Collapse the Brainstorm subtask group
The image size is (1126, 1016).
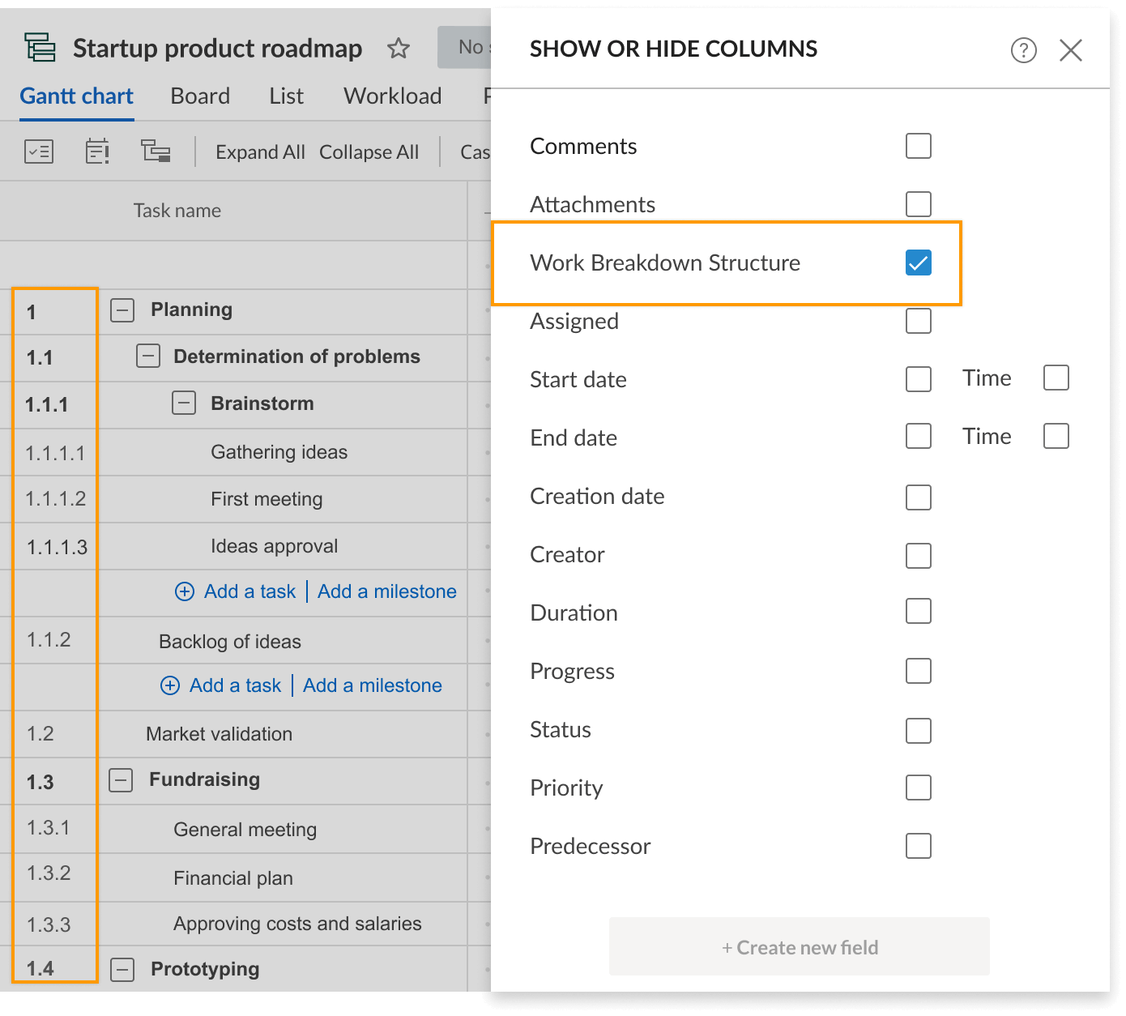[x=184, y=403]
